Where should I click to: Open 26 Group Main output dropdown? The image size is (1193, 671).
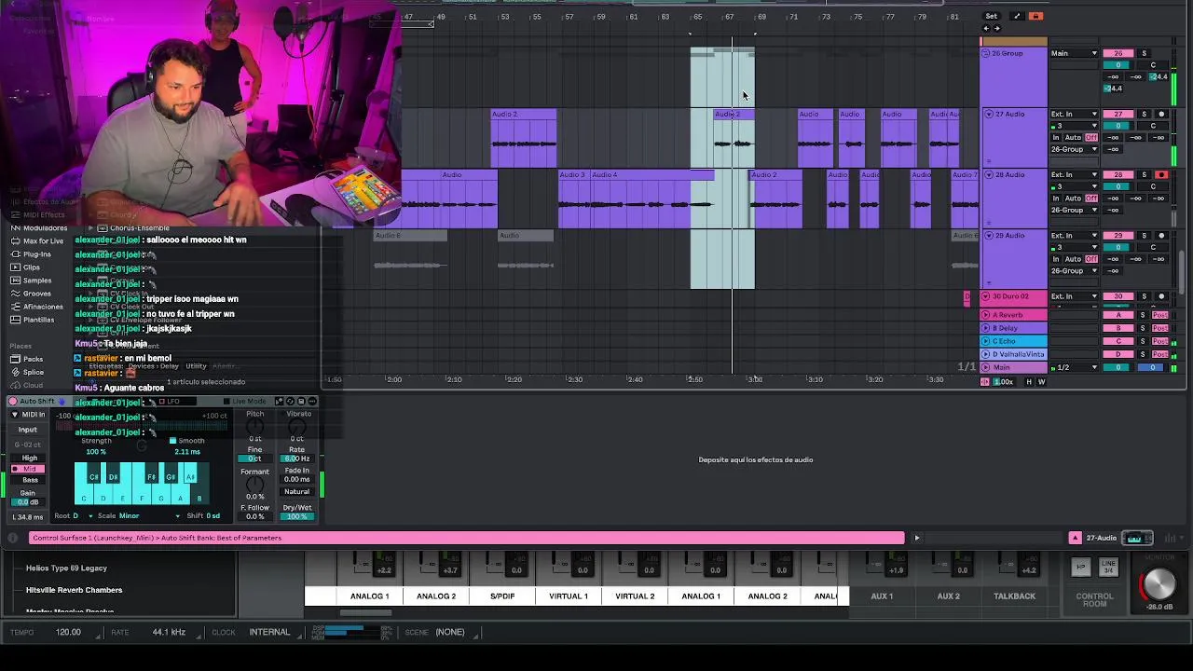[x=1075, y=53]
